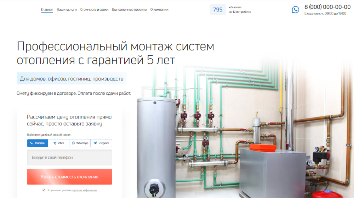Image resolution: width=354 pixels, height=198 pixels.
Task: Go to Стоимость и сроки section
Action: point(95,10)
